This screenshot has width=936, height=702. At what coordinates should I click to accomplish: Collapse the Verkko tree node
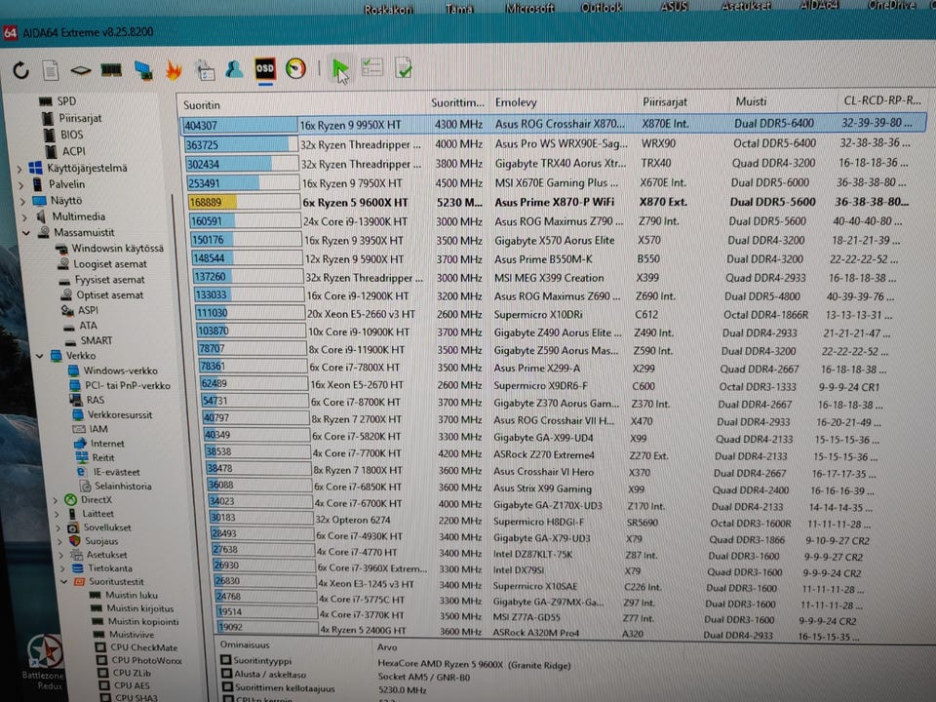click(x=39, y=357)
